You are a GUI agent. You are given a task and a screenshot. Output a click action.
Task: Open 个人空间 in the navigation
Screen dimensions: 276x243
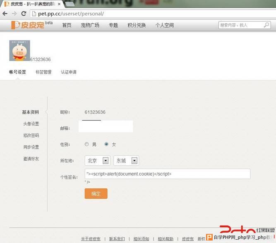(x=164, y=25)
